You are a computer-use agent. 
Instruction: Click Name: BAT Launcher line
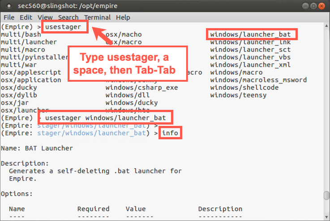(x=37, y=148)
